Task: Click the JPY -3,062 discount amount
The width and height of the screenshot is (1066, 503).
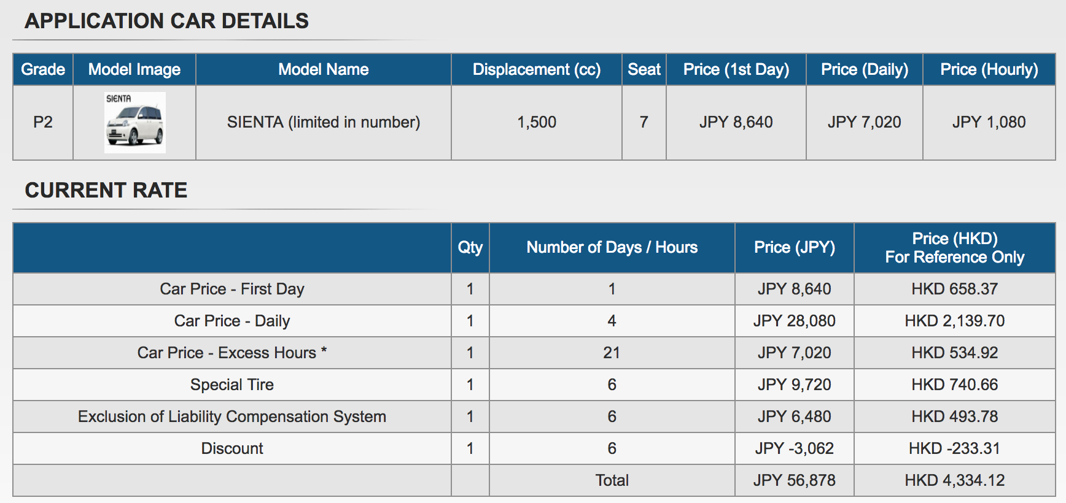Action: pos(795,448)
